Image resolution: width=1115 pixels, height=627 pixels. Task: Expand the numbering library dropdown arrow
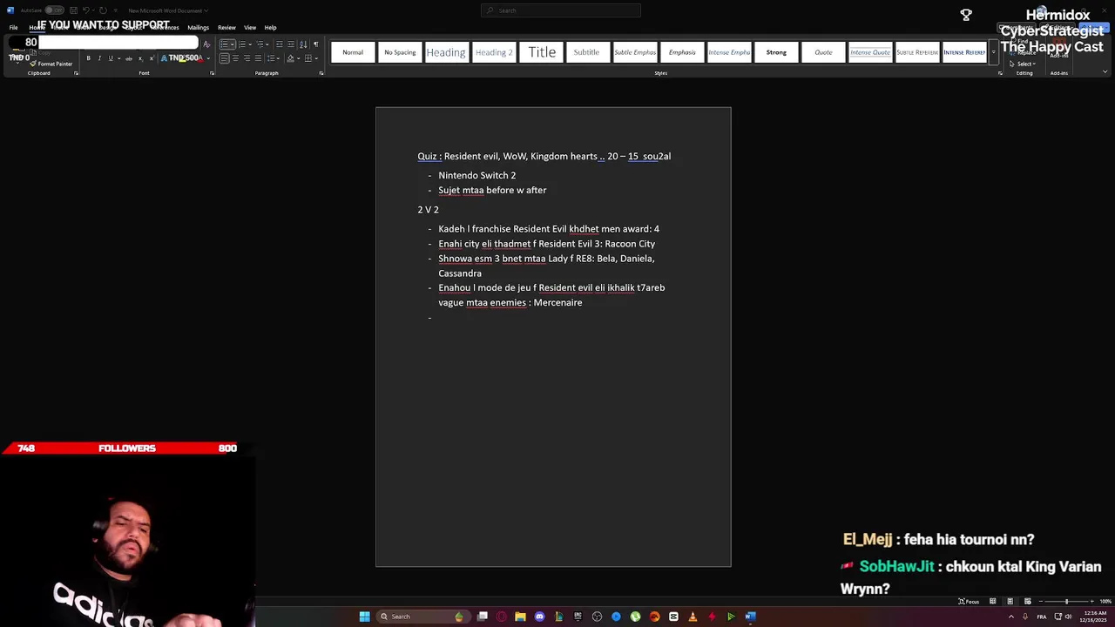pyautogui.click(x=250, y=44)
